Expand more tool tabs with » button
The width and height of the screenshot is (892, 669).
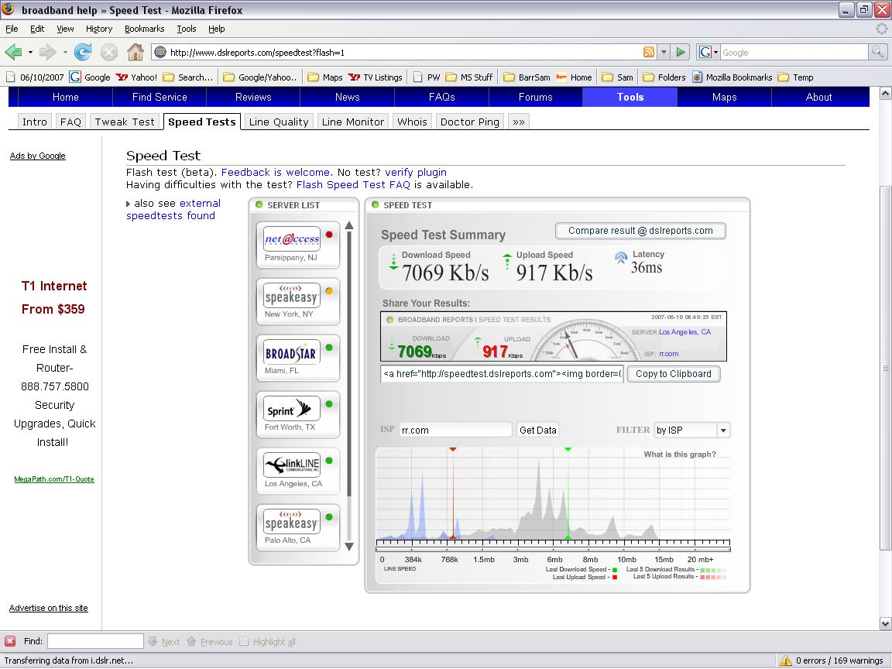(518, 122)
